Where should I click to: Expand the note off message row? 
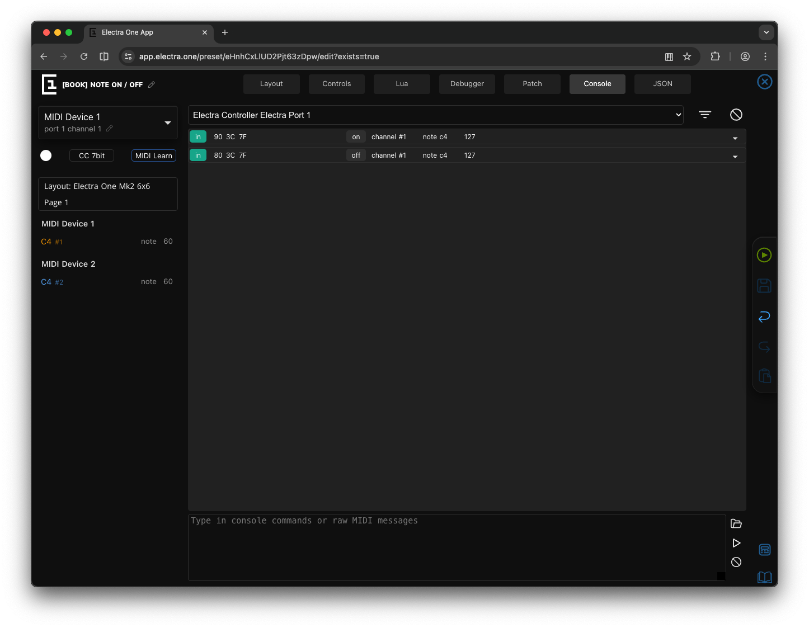[735, 156]
